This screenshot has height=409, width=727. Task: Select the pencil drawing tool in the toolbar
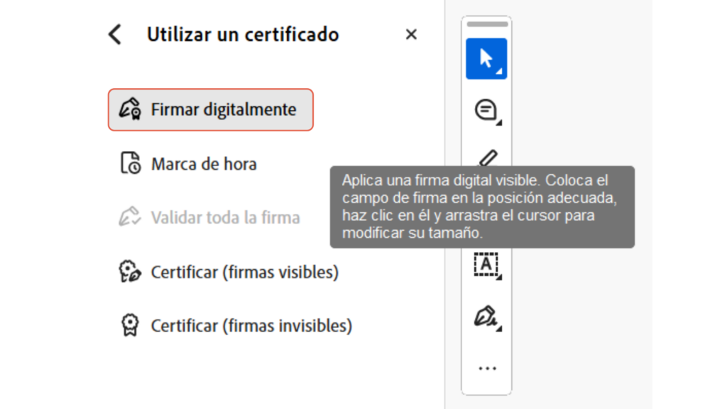click(x=488, y=158)
